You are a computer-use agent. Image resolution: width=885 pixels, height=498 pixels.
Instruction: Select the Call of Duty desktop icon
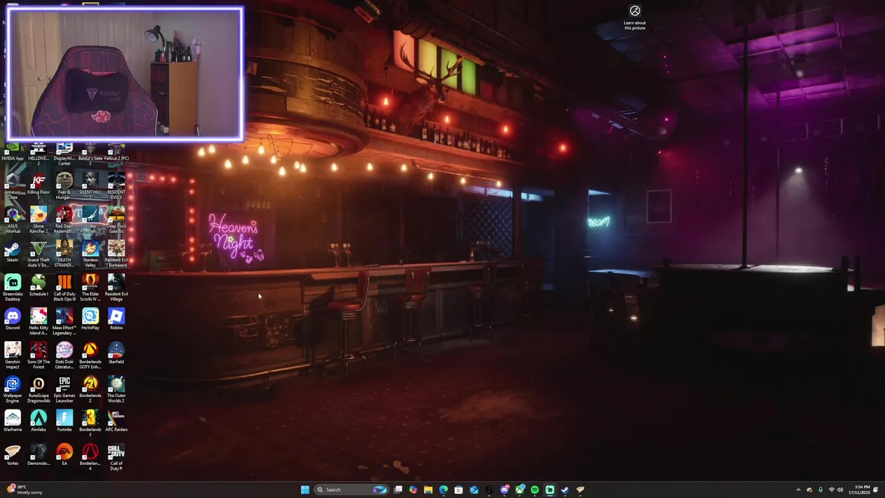tap(116, 457)
